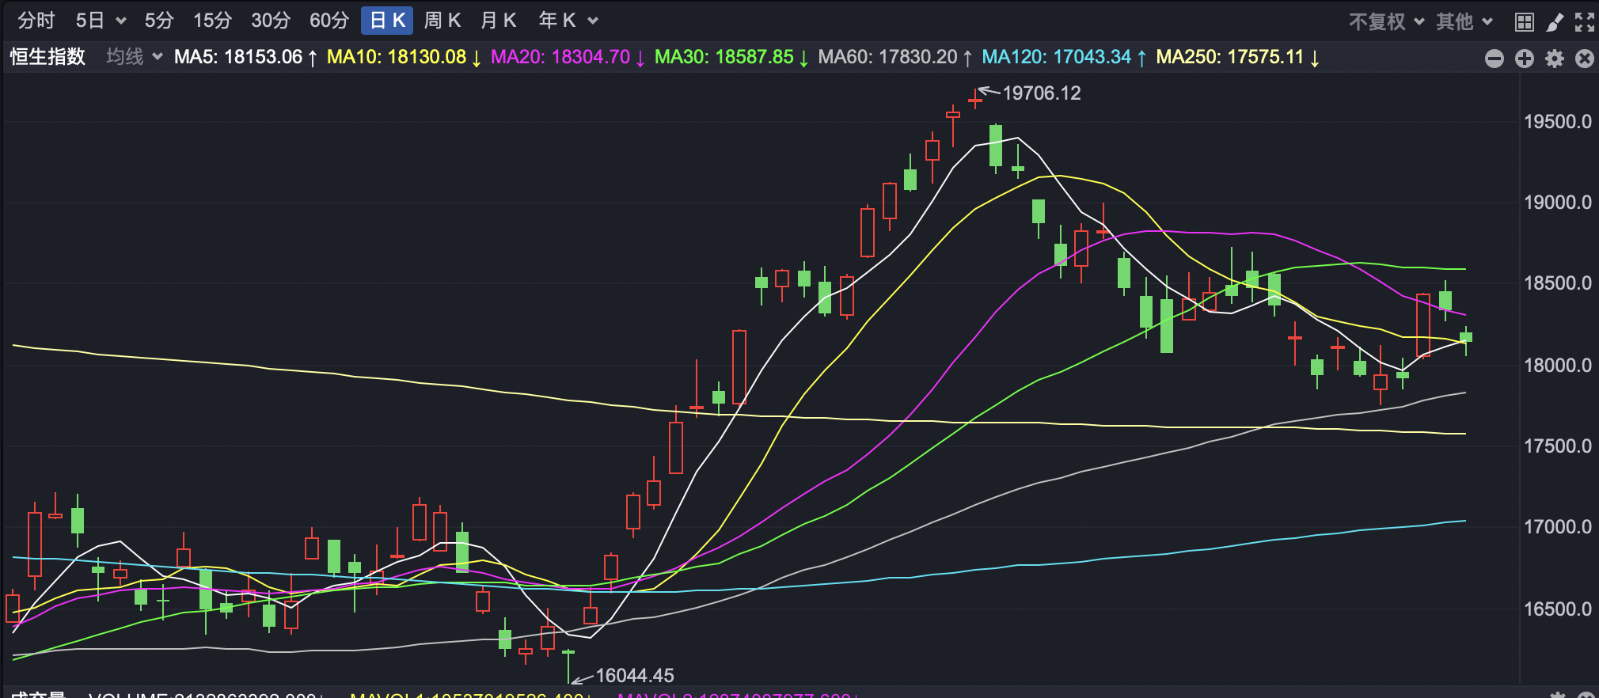Viewport: 1599px width, 698px height.
Task: Click the 18500.0 price axis label
Action: [1558, 283]
